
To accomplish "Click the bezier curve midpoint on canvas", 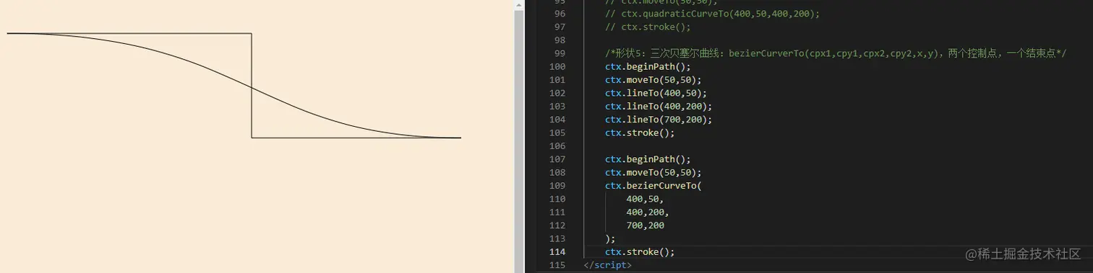I will (252, 86).
